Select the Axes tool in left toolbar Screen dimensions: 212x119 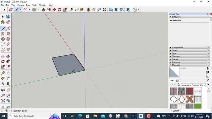click(x=3, y=84)
